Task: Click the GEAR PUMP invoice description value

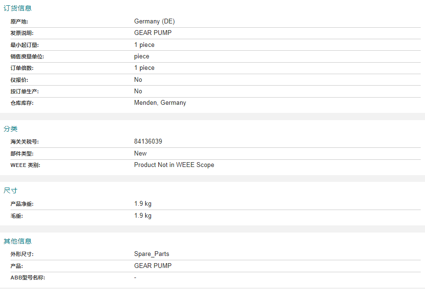Action: pos(153,33)
